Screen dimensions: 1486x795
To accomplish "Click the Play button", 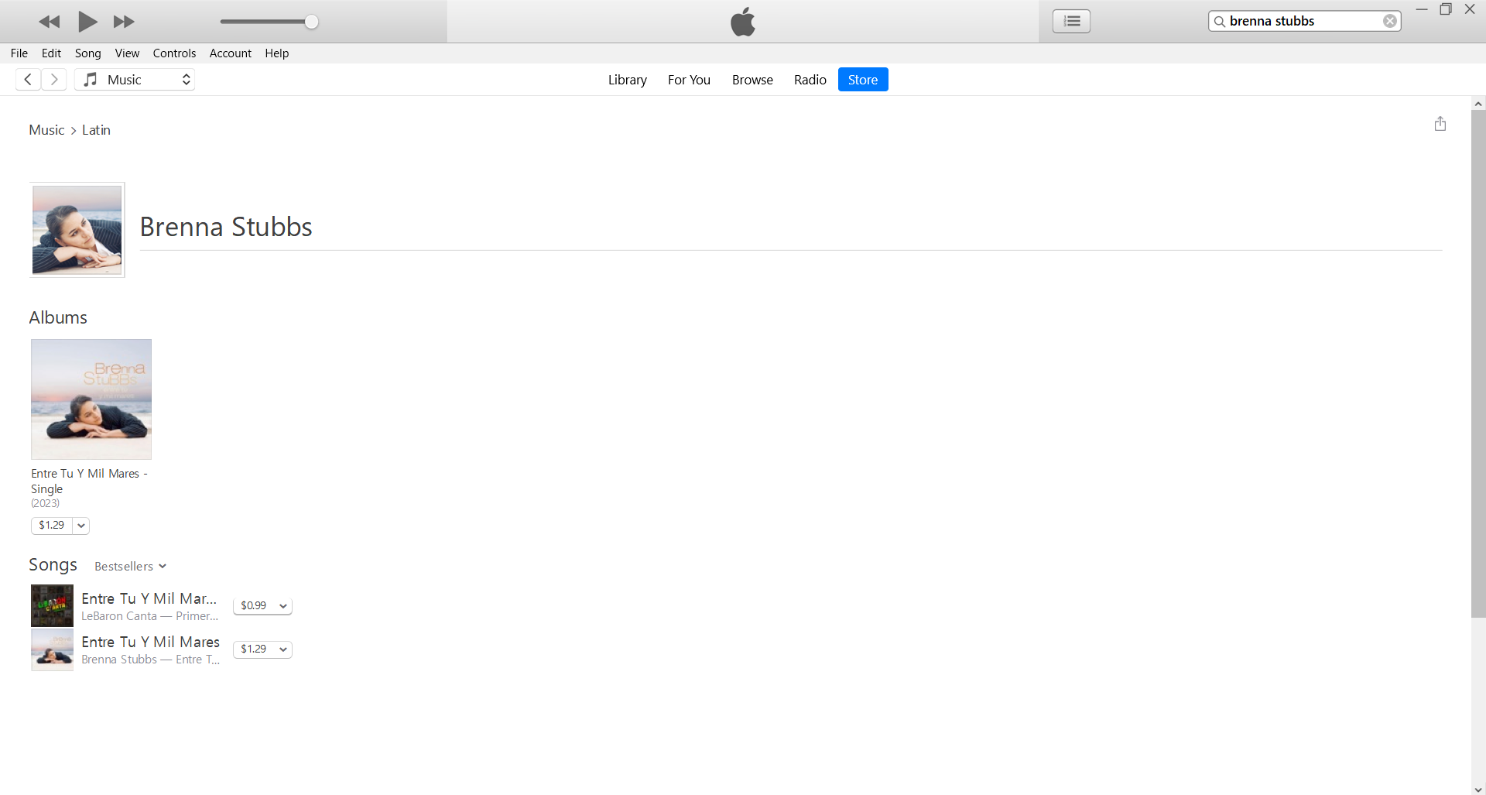I will pos(87,22).
